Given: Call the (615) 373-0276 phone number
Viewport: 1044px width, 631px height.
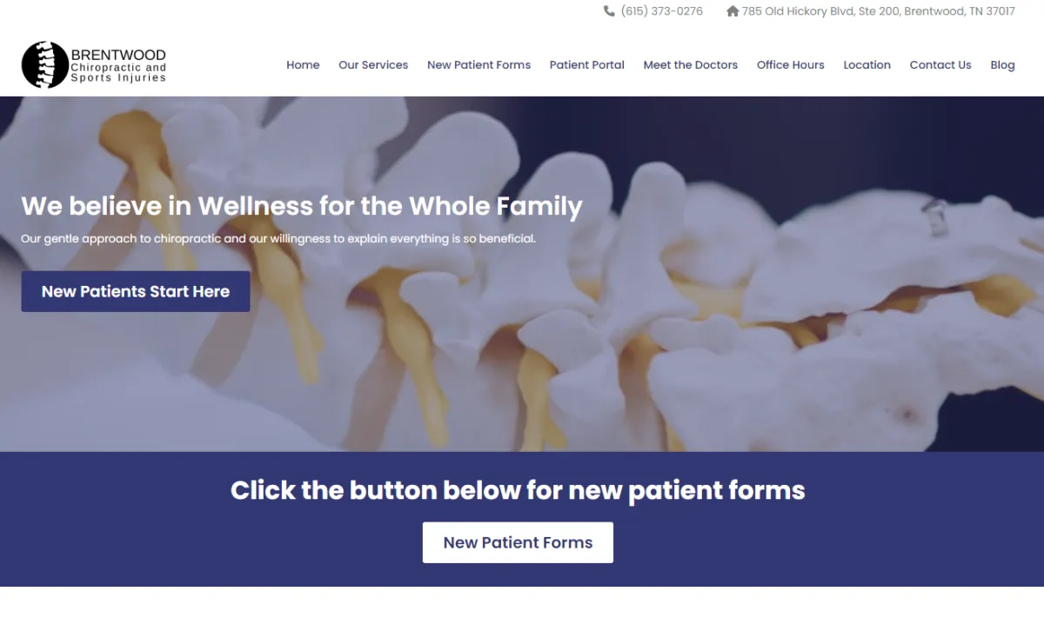Looking at the screenshot, I should (x=661, y=11).
